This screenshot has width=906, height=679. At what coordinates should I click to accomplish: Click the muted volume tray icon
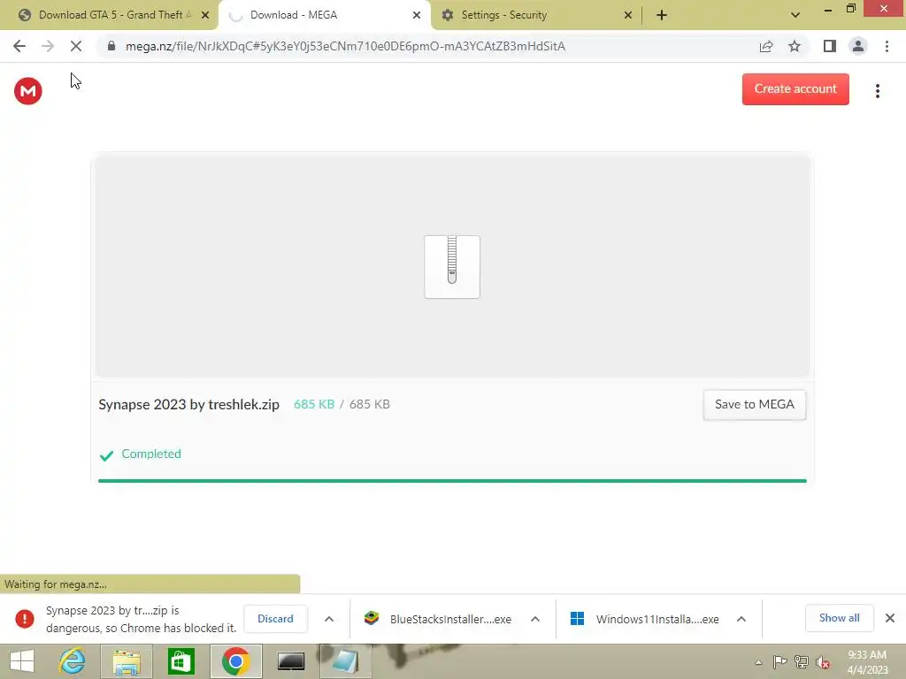pyautogui.click(x=823, y=662)
